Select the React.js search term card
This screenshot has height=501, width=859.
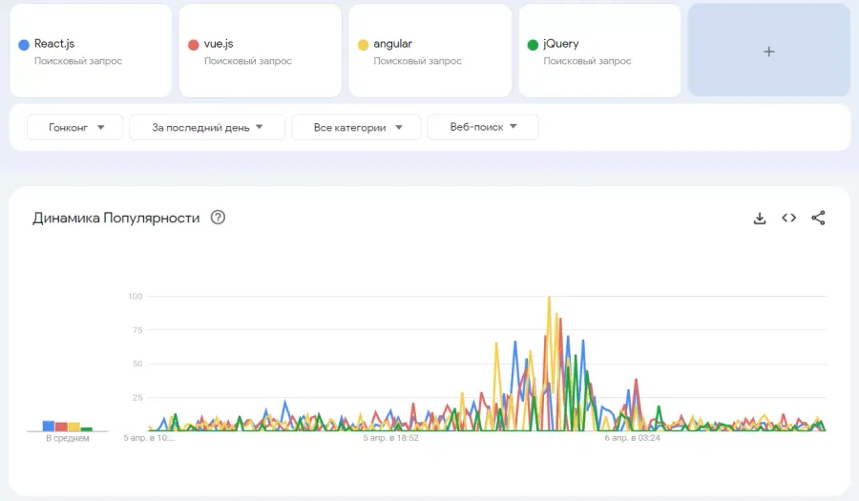coord(91,51)
